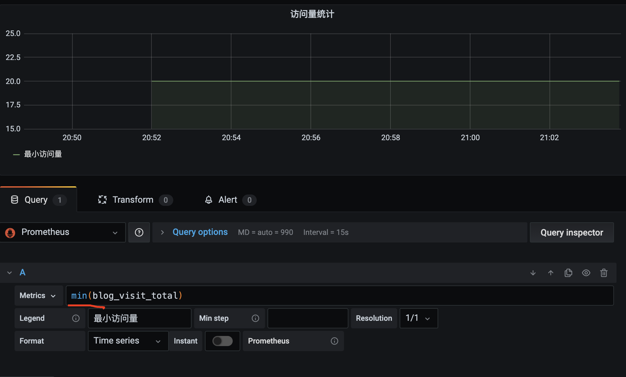Screen dimensions: 626x377
Task: Click the Min step input field
Action: tap(308, 318)
